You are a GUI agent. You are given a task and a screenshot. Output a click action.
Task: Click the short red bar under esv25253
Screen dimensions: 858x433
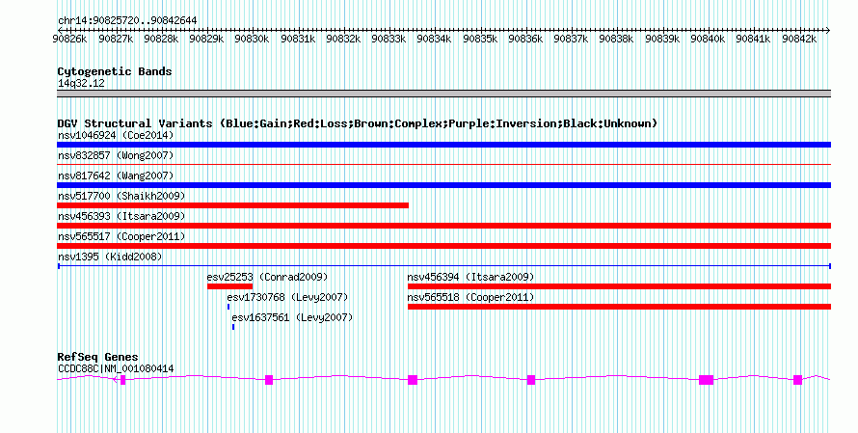[229, 286]
